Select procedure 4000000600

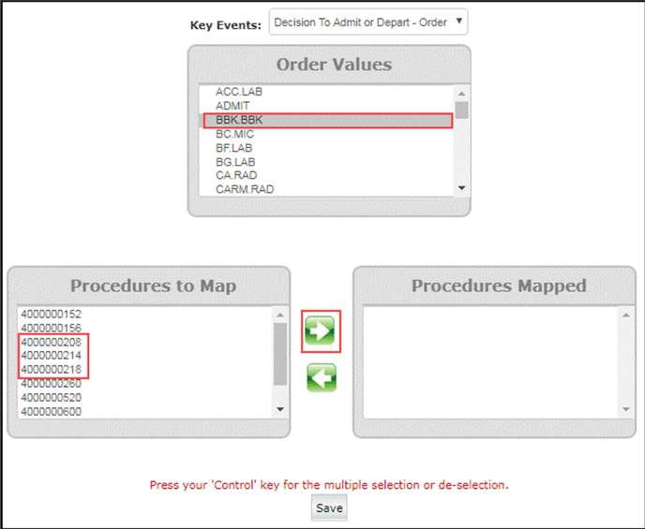(145, 412)
